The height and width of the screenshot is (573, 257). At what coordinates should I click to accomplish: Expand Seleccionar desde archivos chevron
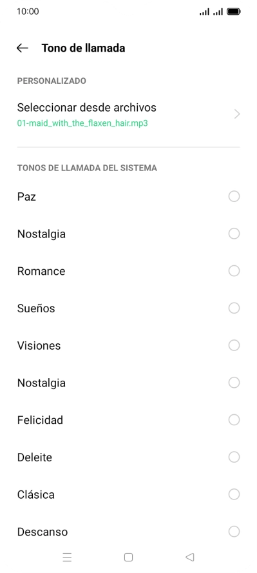[237, 114]
